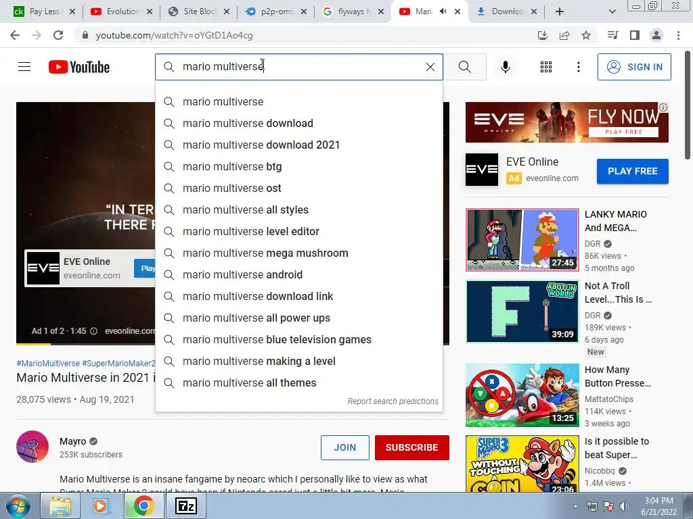Image resolution: width=693 pixels, height=519 pixels.
Task: Expand the tab search dropdown arrow
Action: coord(612,11)
